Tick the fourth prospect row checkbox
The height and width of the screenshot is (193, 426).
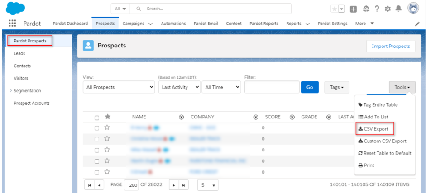[x=97, y=161]
